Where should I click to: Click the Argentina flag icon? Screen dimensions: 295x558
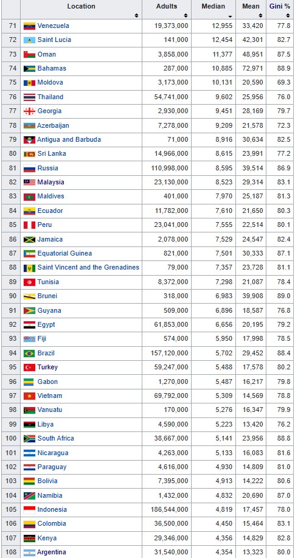tap(30, 553)
